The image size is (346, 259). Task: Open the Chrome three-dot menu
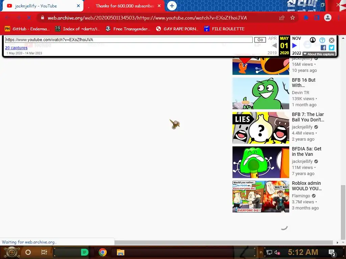(339, 18)
